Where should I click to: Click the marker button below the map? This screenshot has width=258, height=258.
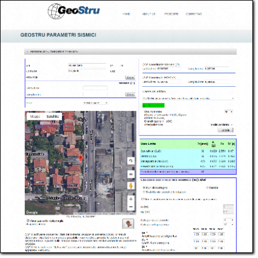coord(128,224)
